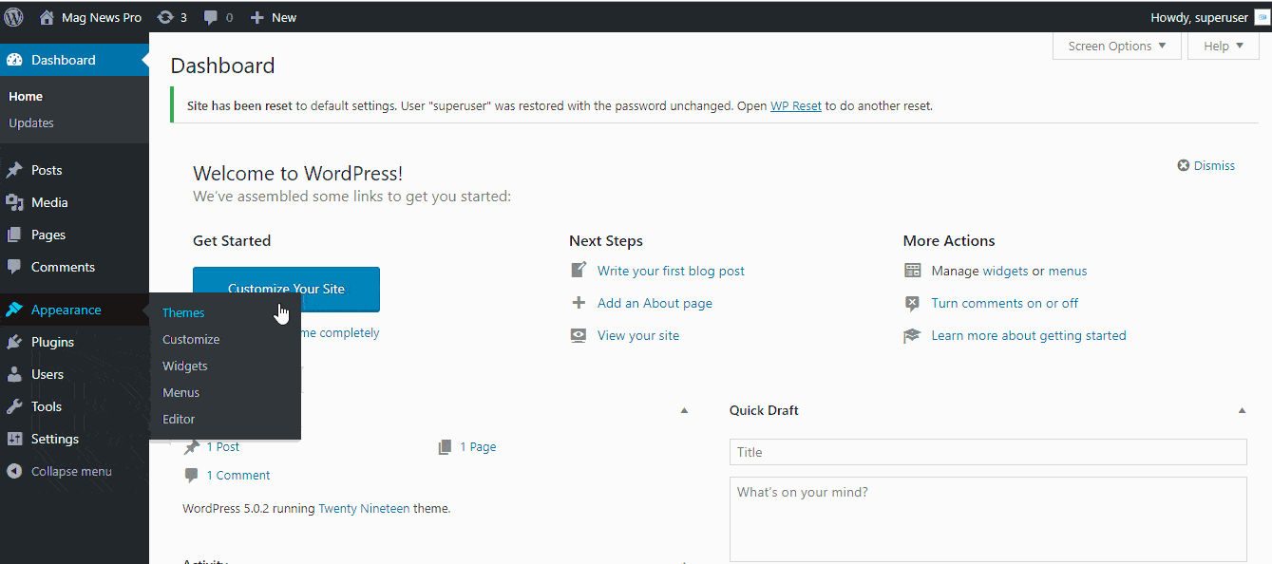Open Add an About page link
This screenshot has width=1272, height=564.
[x=655, y=303]
